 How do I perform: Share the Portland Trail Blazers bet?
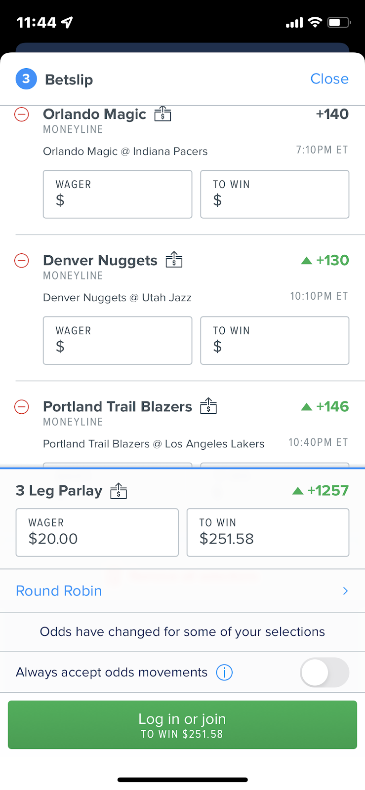pyautogui.click(x=208, y=406)
